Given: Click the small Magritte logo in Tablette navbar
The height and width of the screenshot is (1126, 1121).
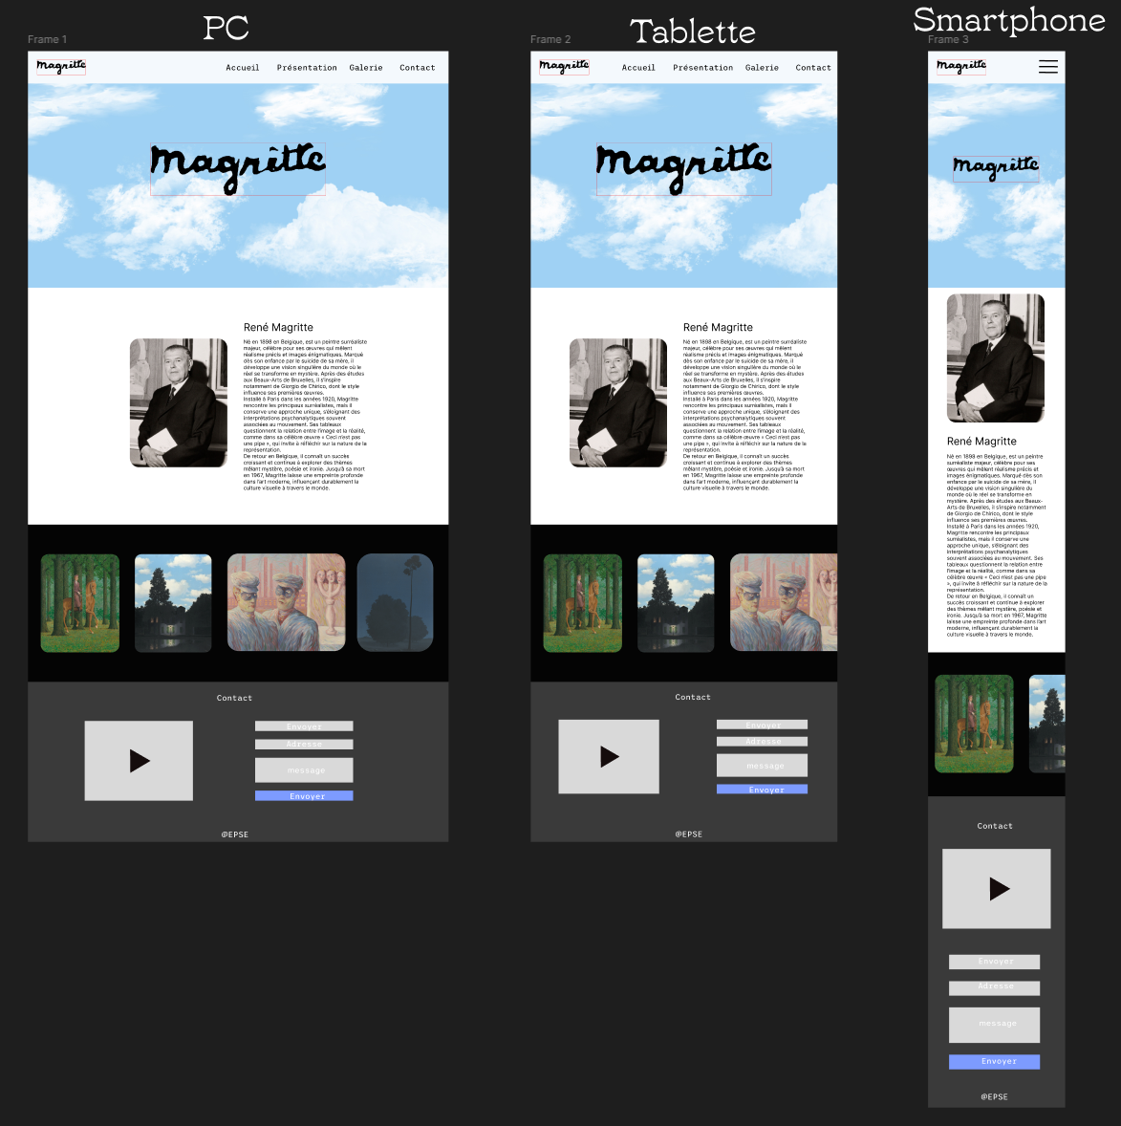Looking at the screenshot, I should pos(564,67).
